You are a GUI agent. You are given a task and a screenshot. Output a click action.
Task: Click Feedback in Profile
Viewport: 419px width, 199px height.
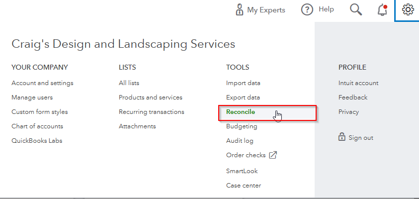coord(353,98)
